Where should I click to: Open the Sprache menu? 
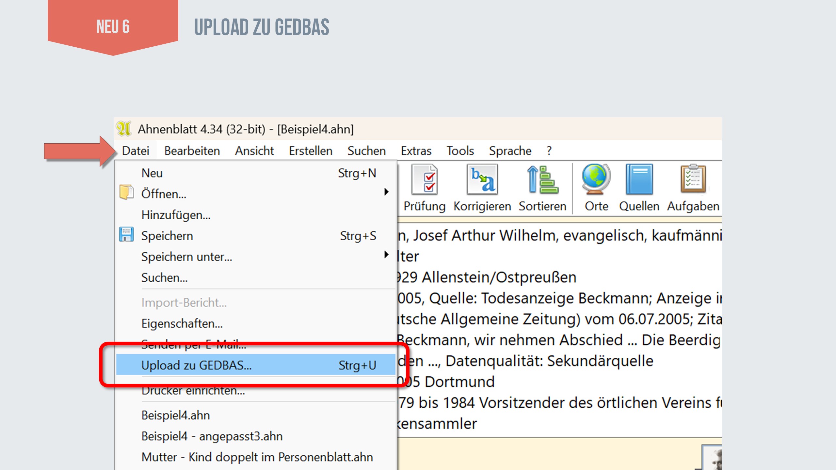(x=510, y=151)
